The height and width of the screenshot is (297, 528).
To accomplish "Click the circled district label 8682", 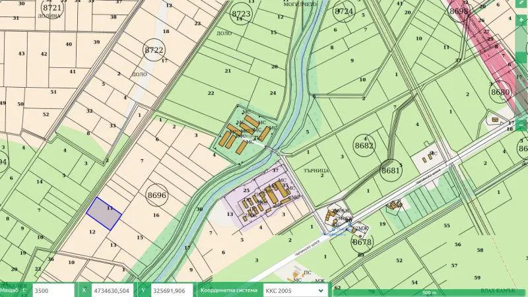I will click(364, 146).
